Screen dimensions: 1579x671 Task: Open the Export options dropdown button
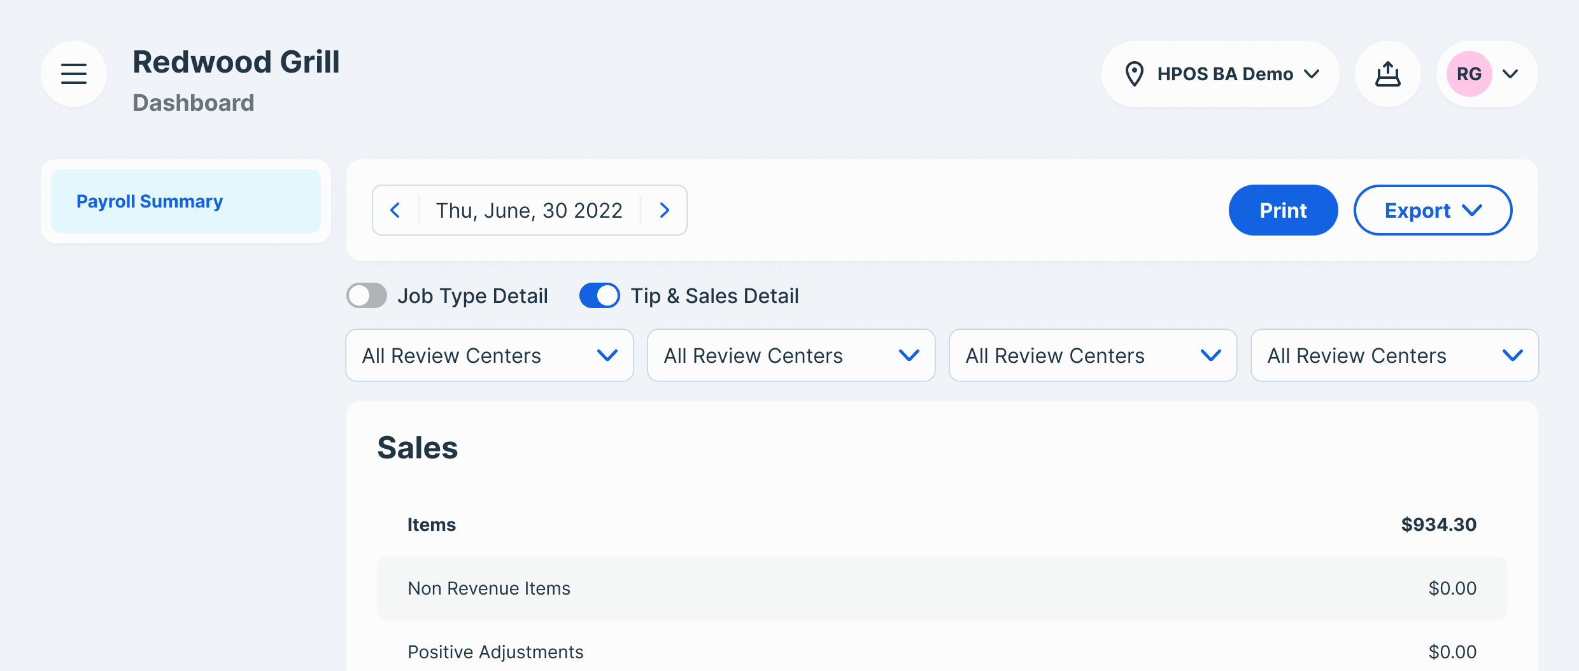pyautogui.click(x=1432, y=209)
